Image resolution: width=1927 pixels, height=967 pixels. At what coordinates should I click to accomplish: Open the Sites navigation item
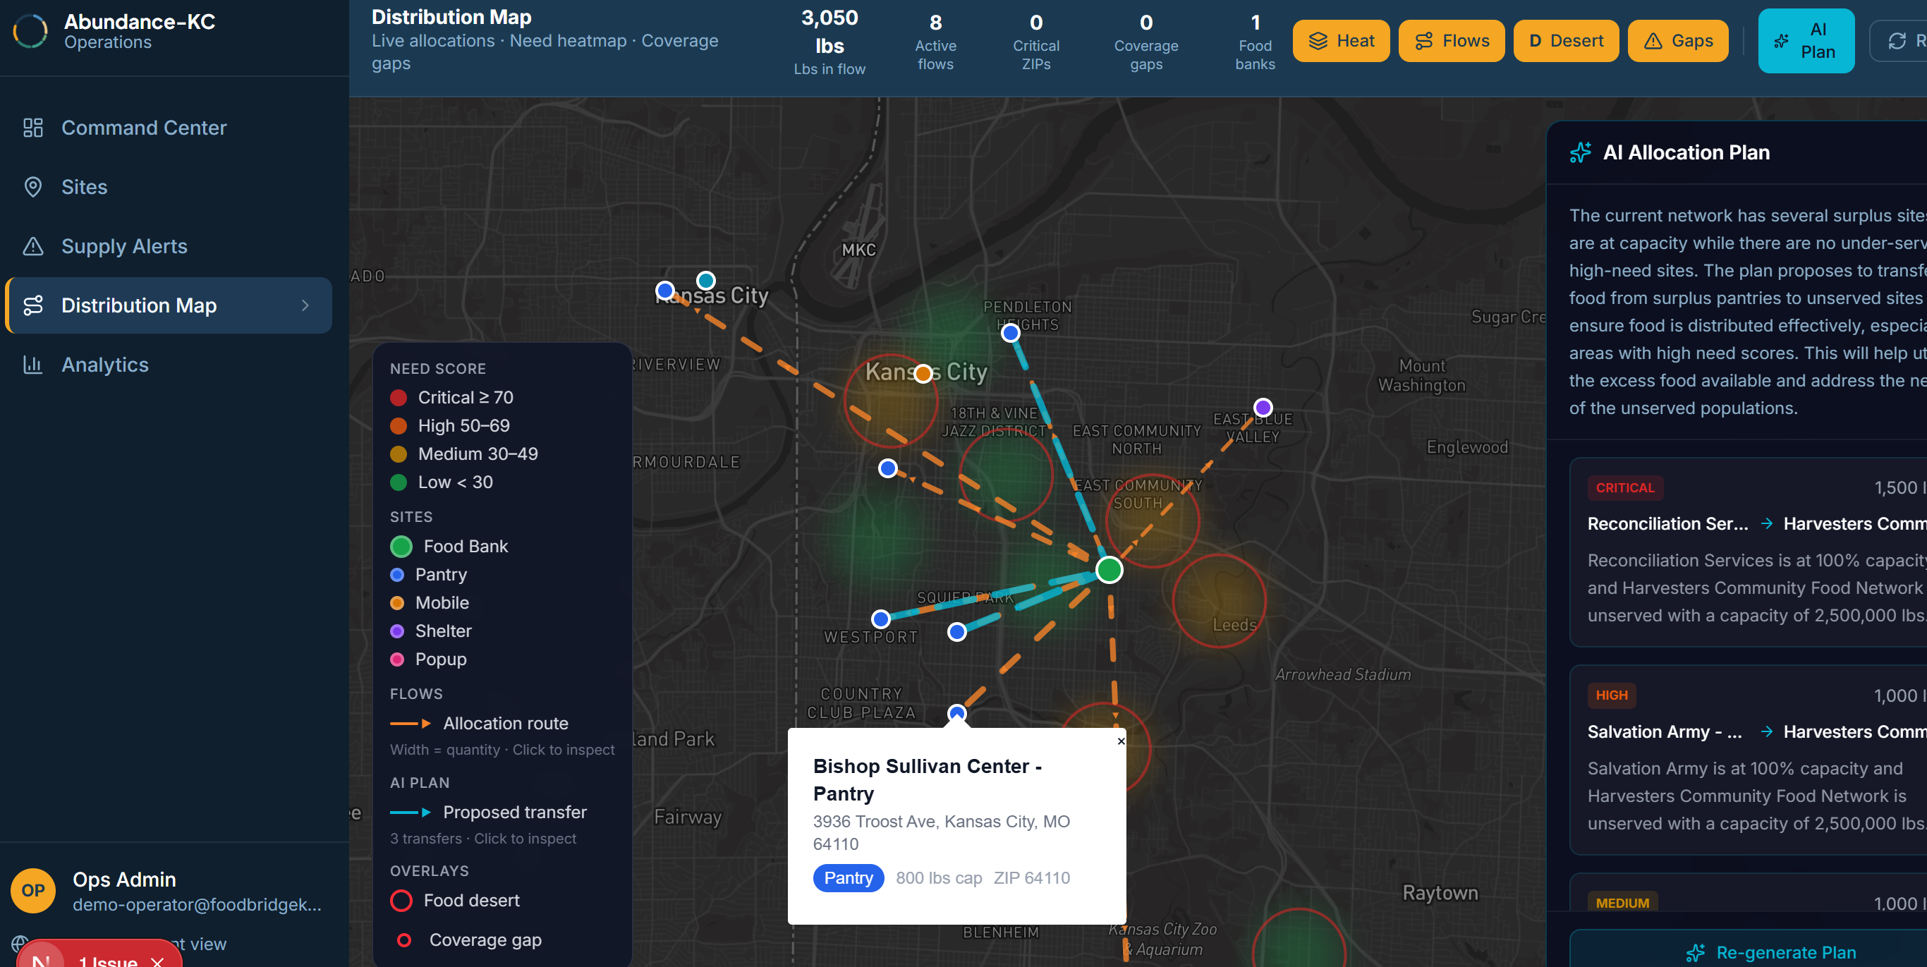coord(84,187)
